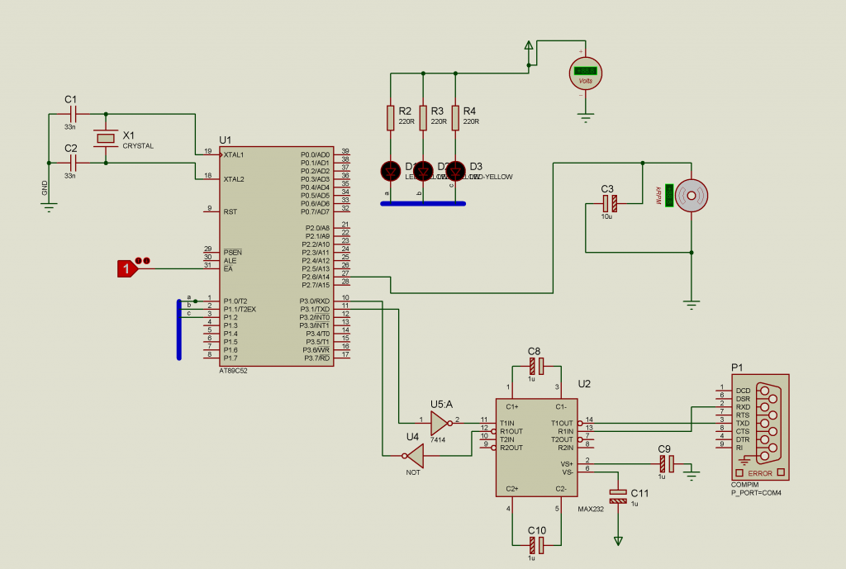The height and width of the screenshot is (569, 846).
Task: Select the X1 crystal component
Action: pyautogui.click(x=106, y=139)
